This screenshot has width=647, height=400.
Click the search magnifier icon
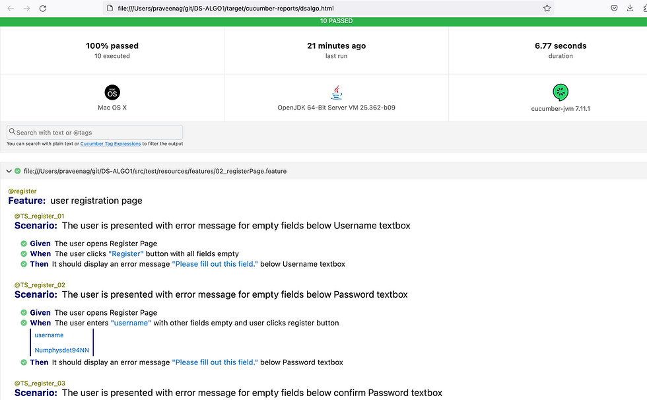point(12,133)
